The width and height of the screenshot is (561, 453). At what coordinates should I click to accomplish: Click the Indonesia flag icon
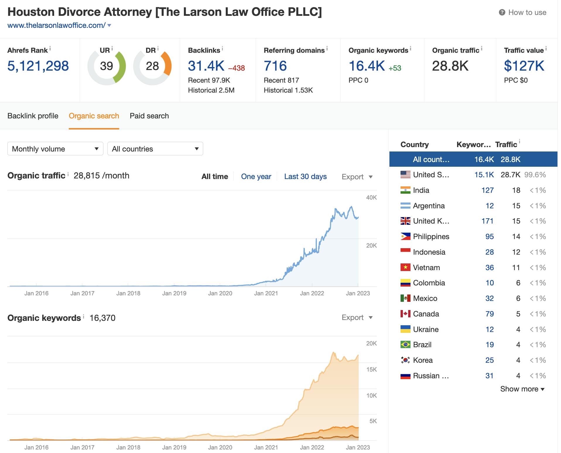click(x=406, y=252)
